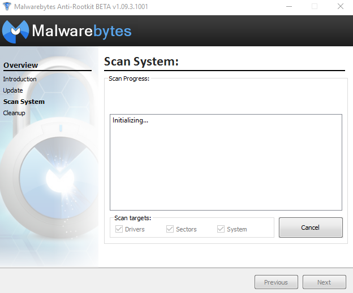Select the Update step in the sidebar
The width and height of the screenshot is (353, 293).
tap(13, 90)
